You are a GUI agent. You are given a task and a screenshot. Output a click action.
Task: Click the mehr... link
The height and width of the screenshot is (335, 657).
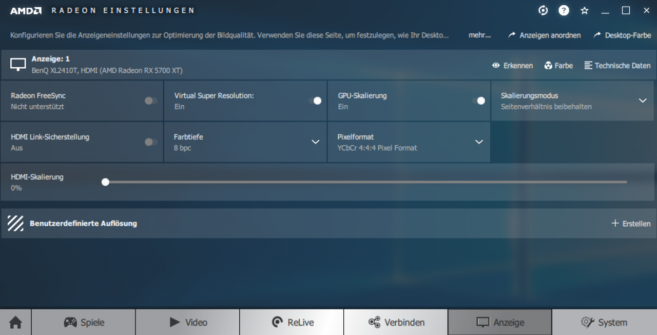click(479, 35)
